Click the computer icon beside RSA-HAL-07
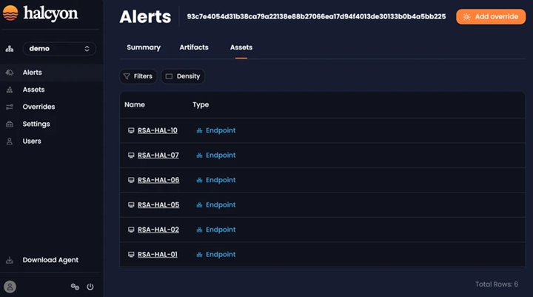Viewport: 533px width, 297px height. (131, 155)
